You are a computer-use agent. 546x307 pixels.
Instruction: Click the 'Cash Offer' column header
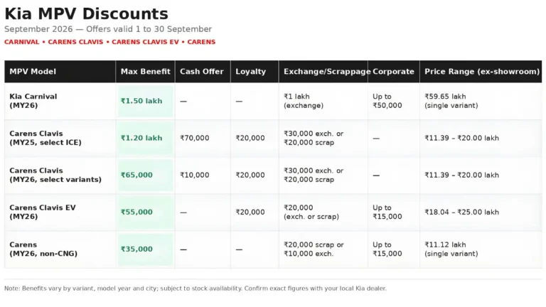202,71
